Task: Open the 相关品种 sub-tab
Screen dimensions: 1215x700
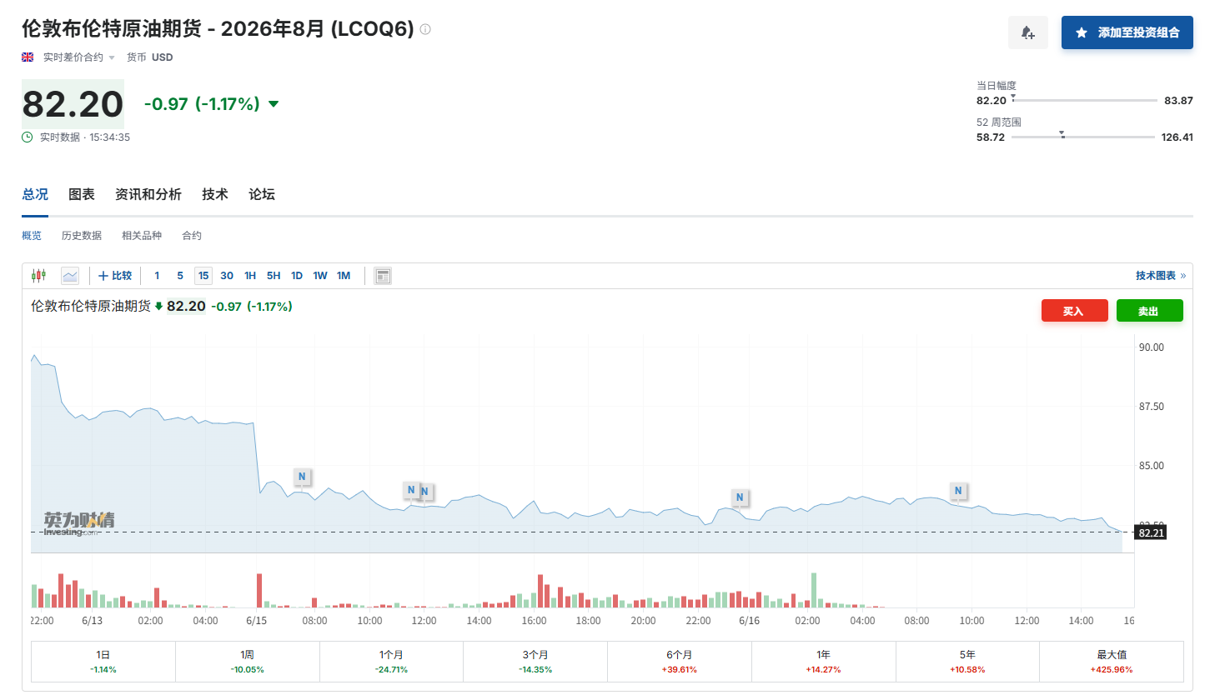Action: [x=142, y=236]
